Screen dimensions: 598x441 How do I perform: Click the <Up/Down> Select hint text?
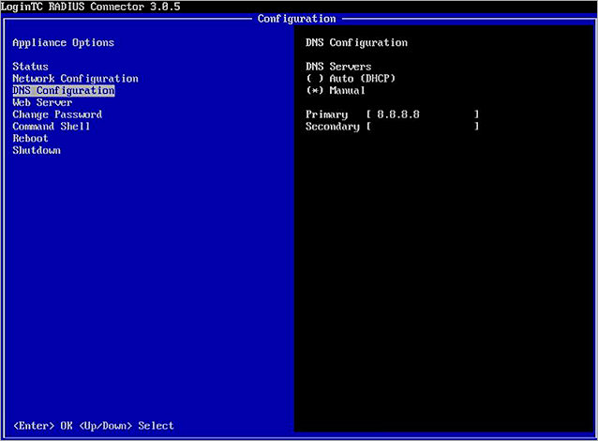pos(127,426)
